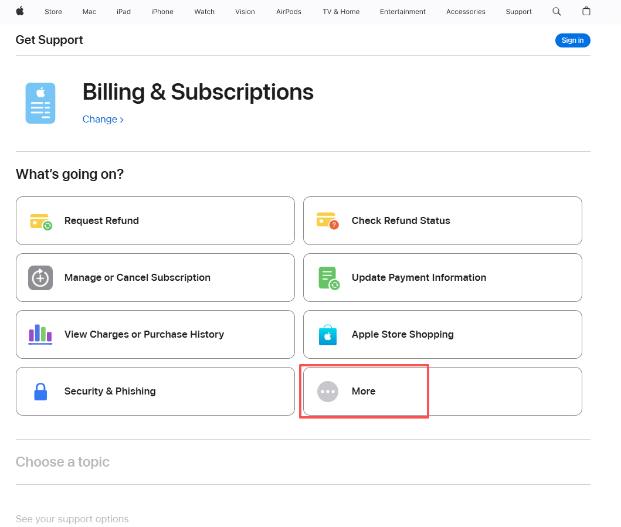621x527 pixels.
Task: Click the Change link under Billing & Subscriptions
Action: click(x=103, y=119)
